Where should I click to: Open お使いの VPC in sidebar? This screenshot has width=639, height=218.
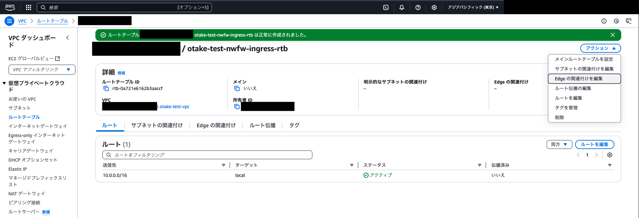pos(22,99)
